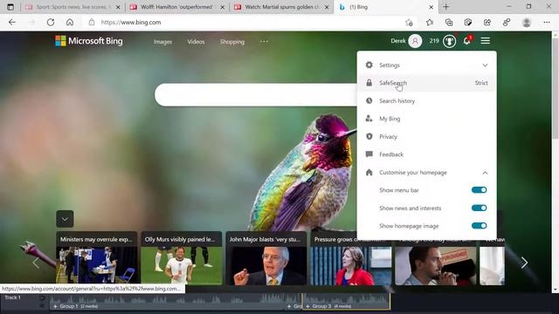Open Privacy menu entry
559x314 pixels.
pos(427,136)
